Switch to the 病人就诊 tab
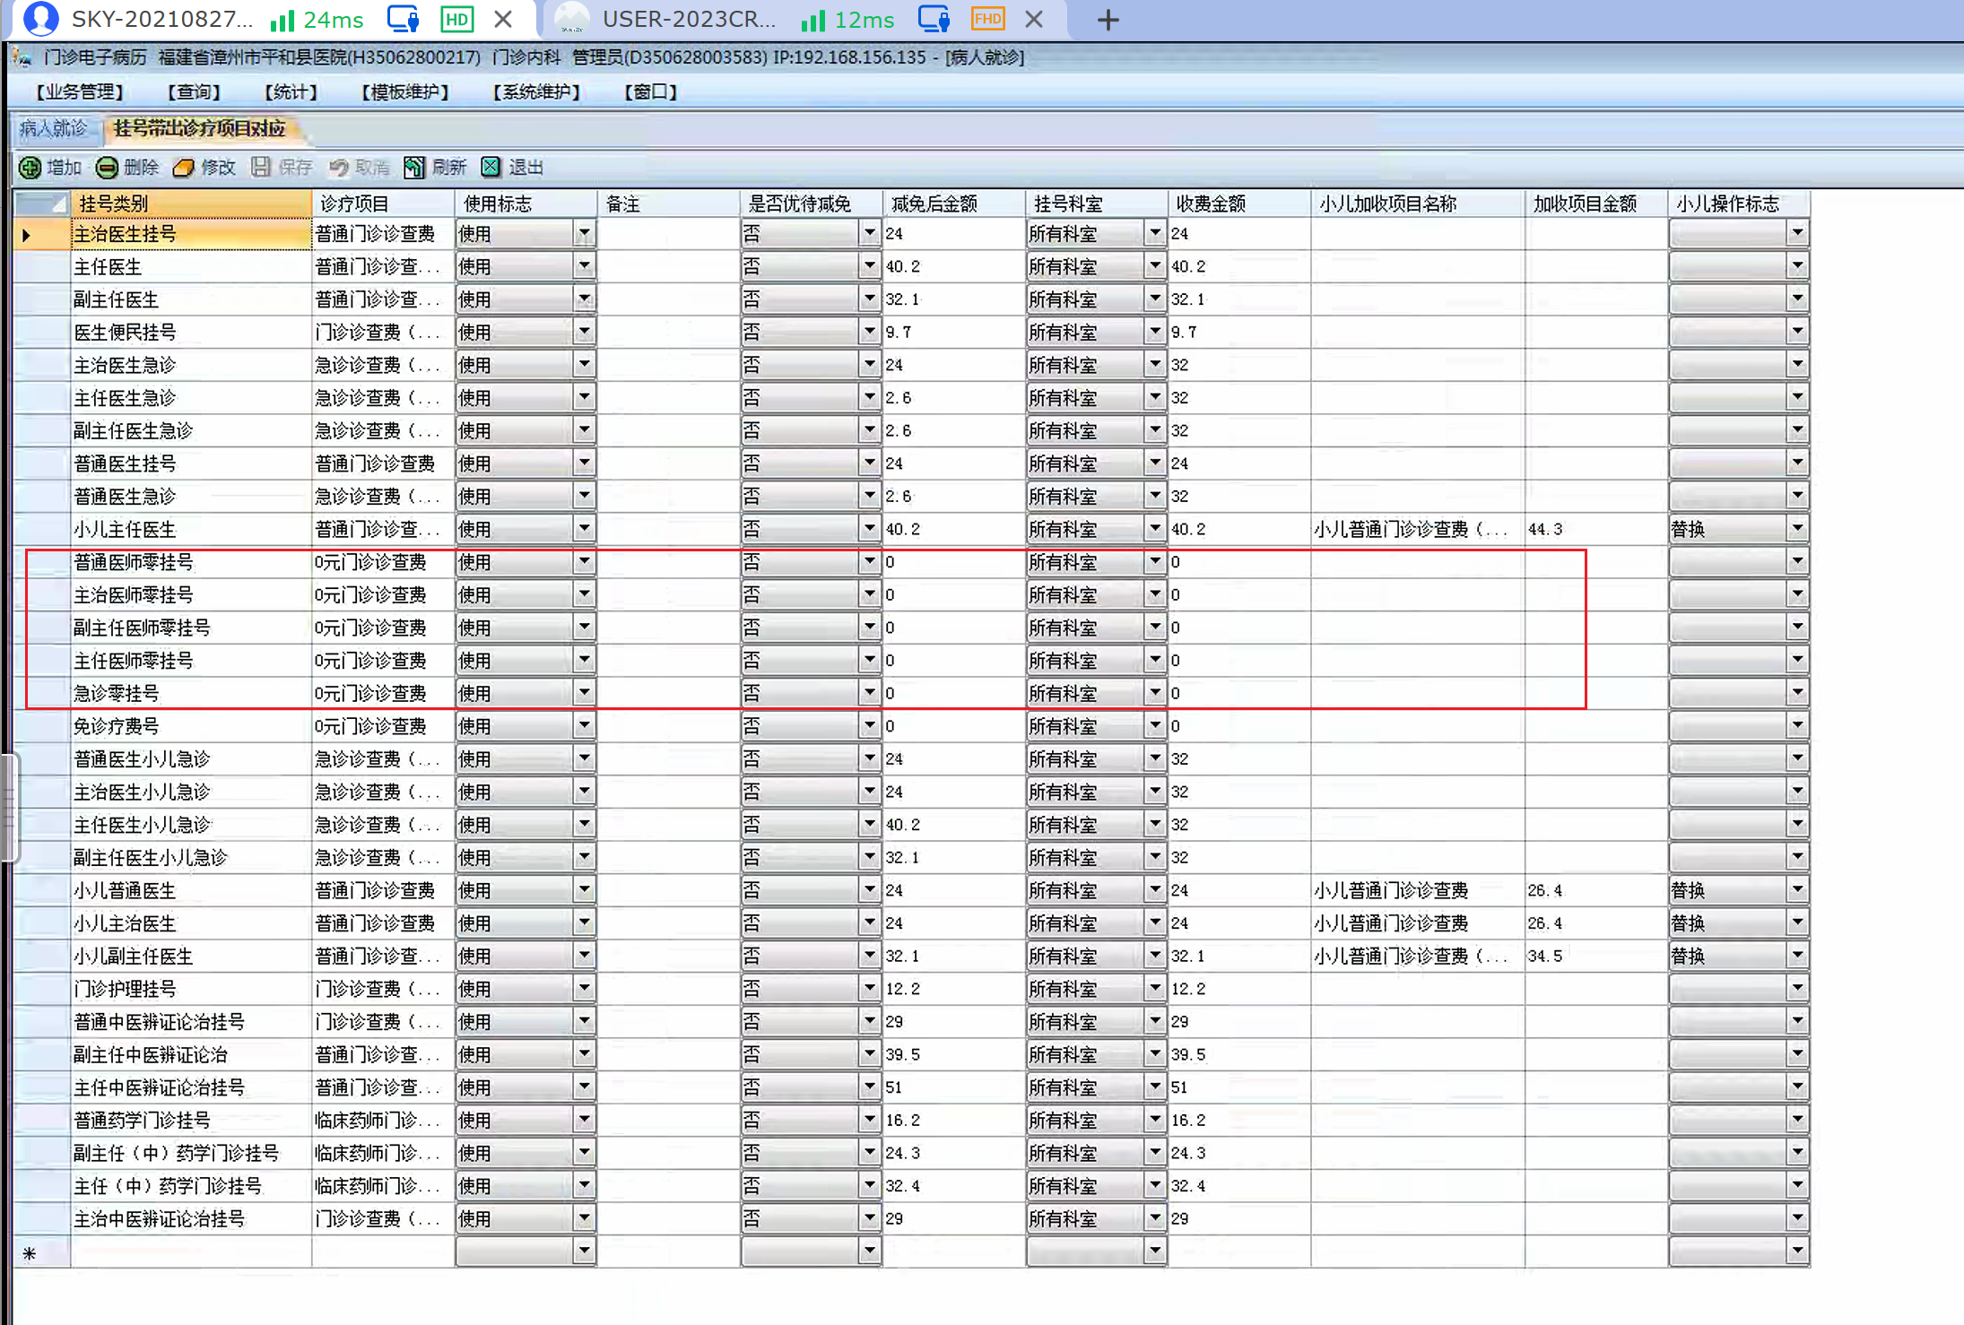 point(53,128)
